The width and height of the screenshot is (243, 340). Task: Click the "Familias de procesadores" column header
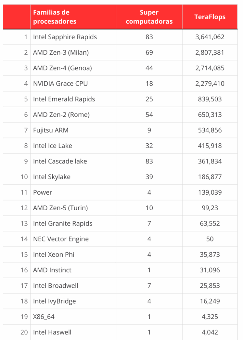click(55, 17)
